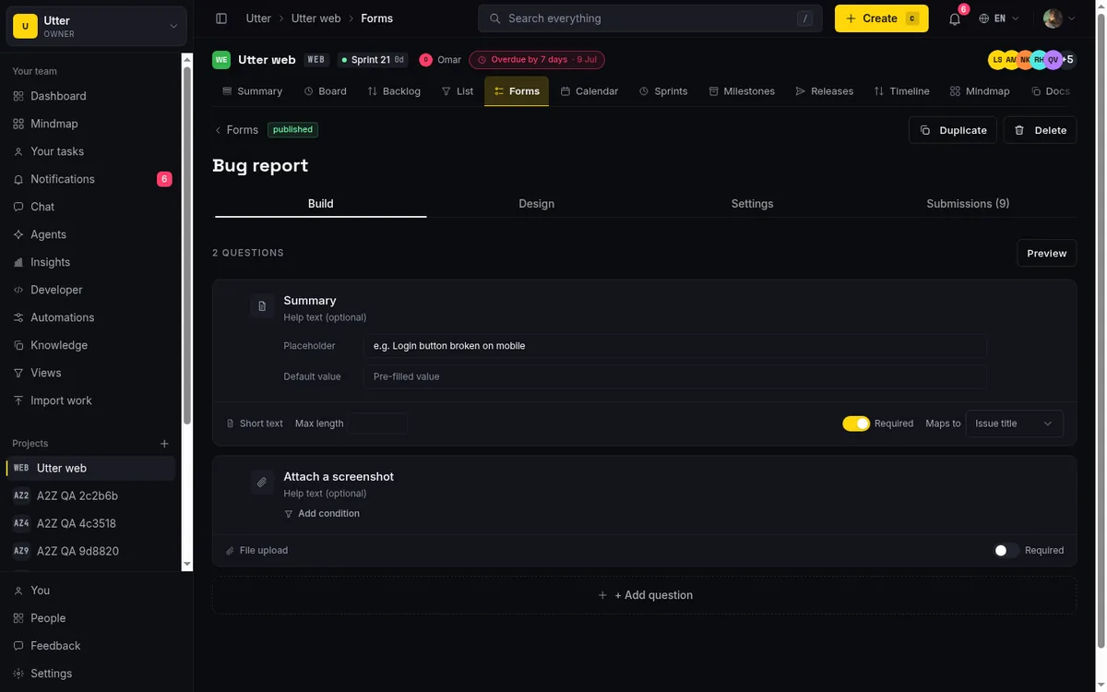
Task: Toggle Required for Summary question
Action: [856, 424]
